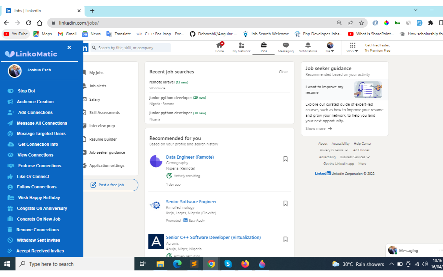The height and width of the screenshot is (277, 443).
Task: Click Withdraw Sent Invites ban icon
Action: tap(10, 240)
